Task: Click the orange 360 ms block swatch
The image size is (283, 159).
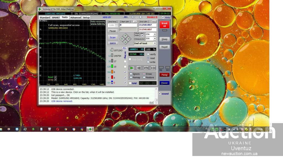Action: pyautogui.click(x=112, y=72)
